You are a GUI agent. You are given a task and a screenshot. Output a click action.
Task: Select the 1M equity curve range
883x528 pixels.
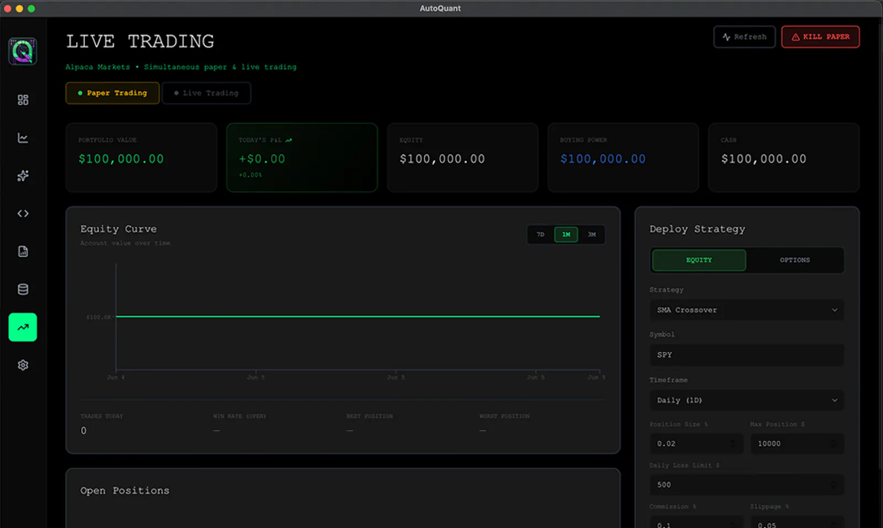[x=566, y=234]
